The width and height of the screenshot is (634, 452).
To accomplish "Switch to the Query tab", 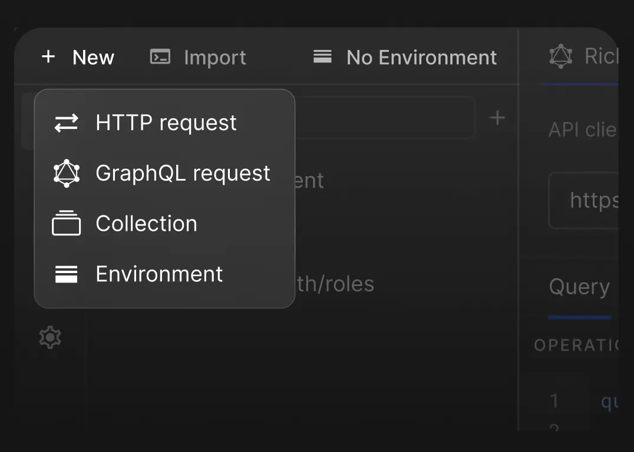I will 580,287.
